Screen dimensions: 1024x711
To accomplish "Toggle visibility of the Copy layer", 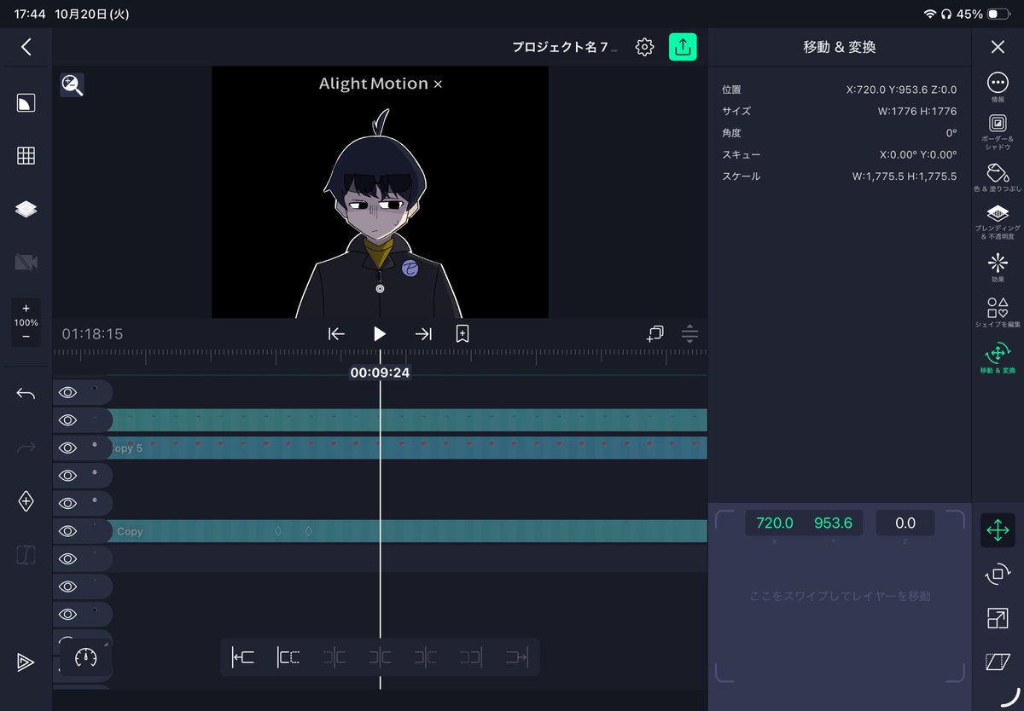I will click(67, 531).
